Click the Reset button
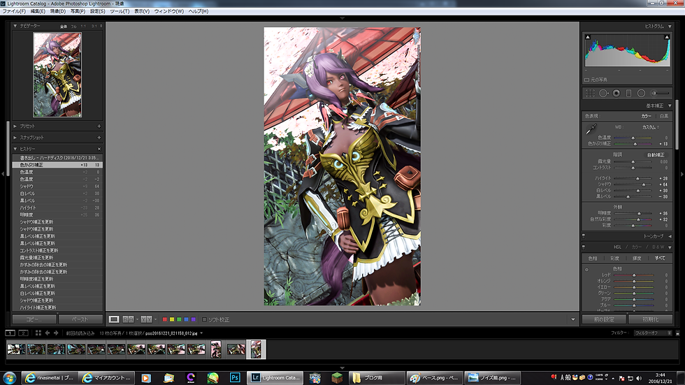 pos(650,319)
